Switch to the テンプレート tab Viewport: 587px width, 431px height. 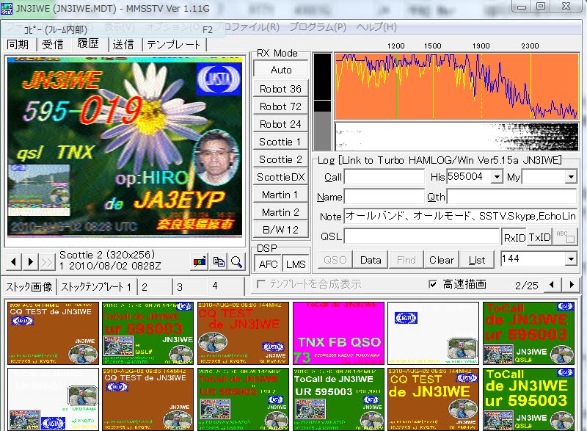click(x=173, y=45)
